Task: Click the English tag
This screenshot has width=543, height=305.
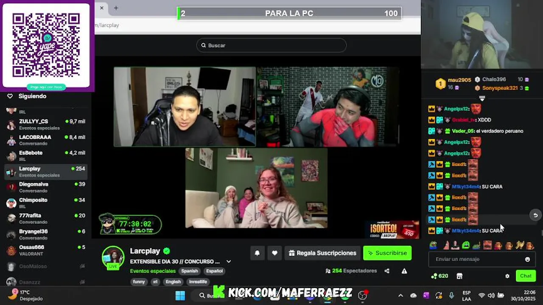Action: click(x=173, y=282)
